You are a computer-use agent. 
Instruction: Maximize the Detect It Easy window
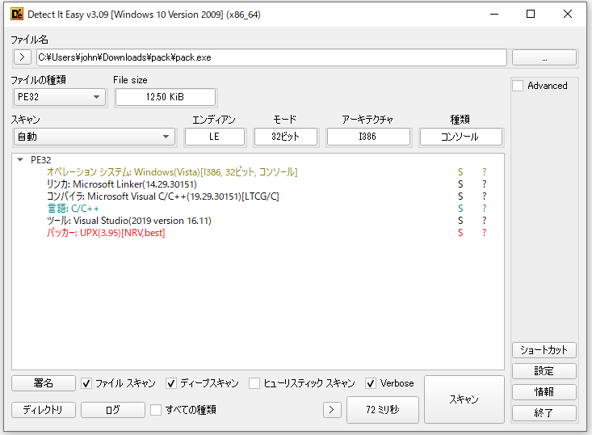[531, 15]
